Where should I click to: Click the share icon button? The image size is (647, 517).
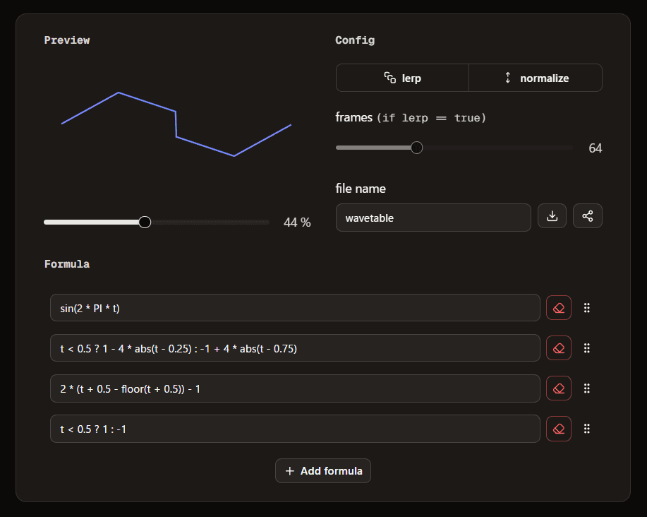point(587,216)
